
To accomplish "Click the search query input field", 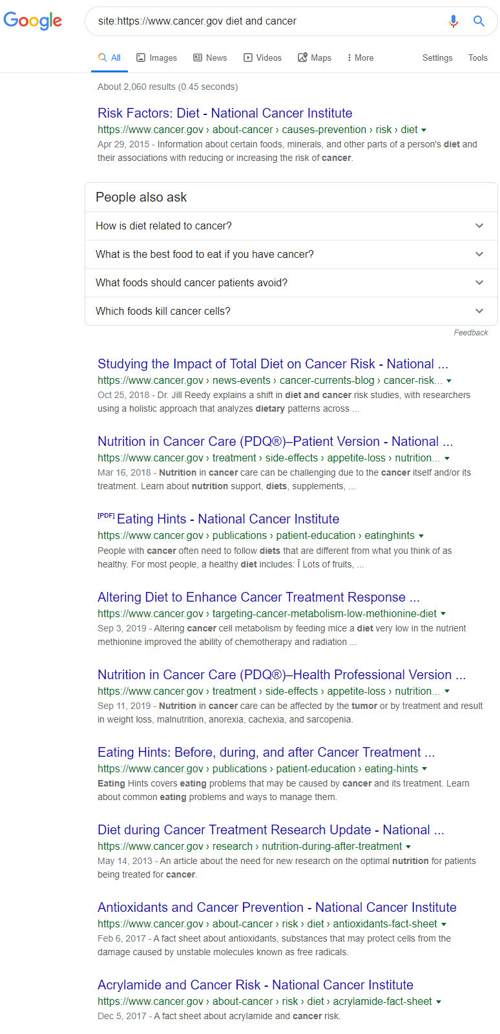I will point(268,21).
